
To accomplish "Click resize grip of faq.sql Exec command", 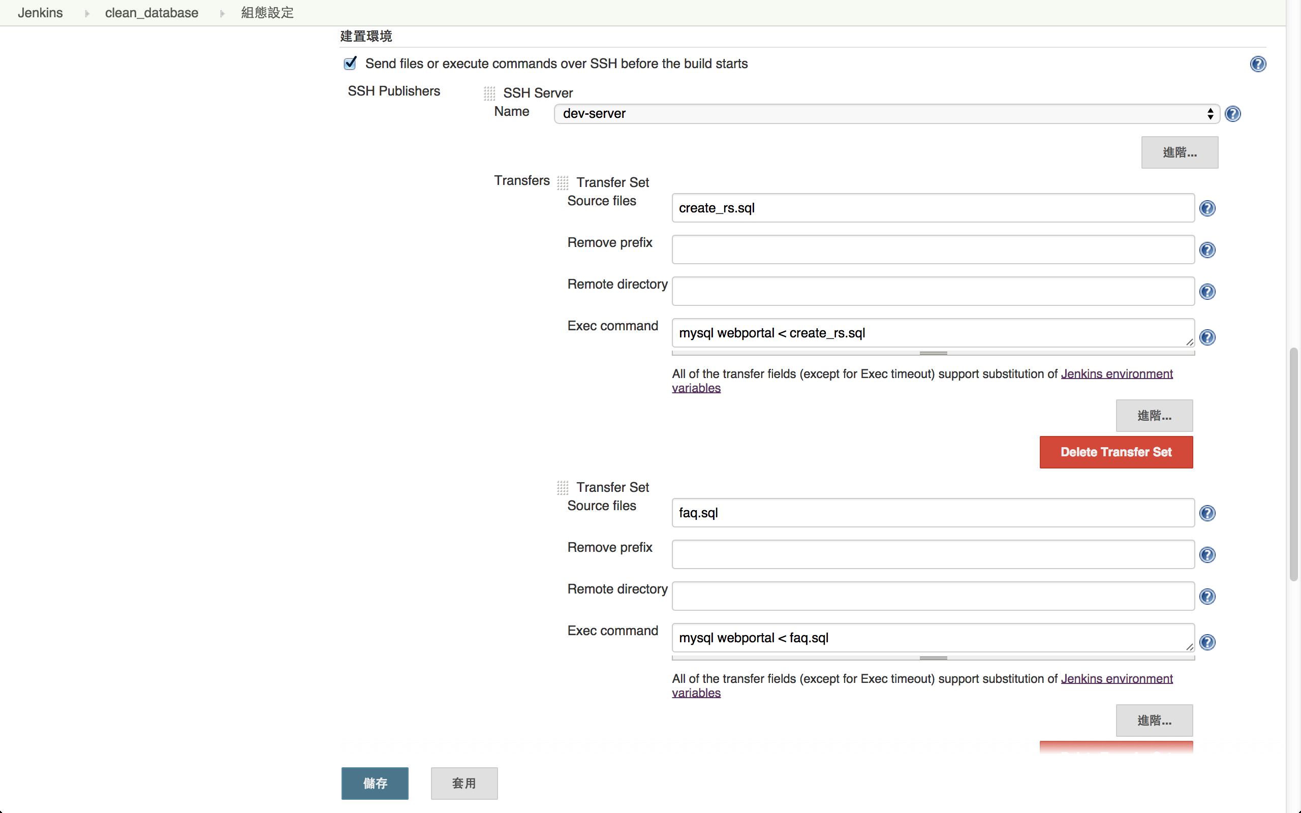I will pyautogui.click(x=1190, y=647).
